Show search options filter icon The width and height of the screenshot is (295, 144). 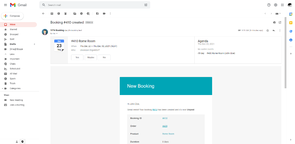coord(146,5)
